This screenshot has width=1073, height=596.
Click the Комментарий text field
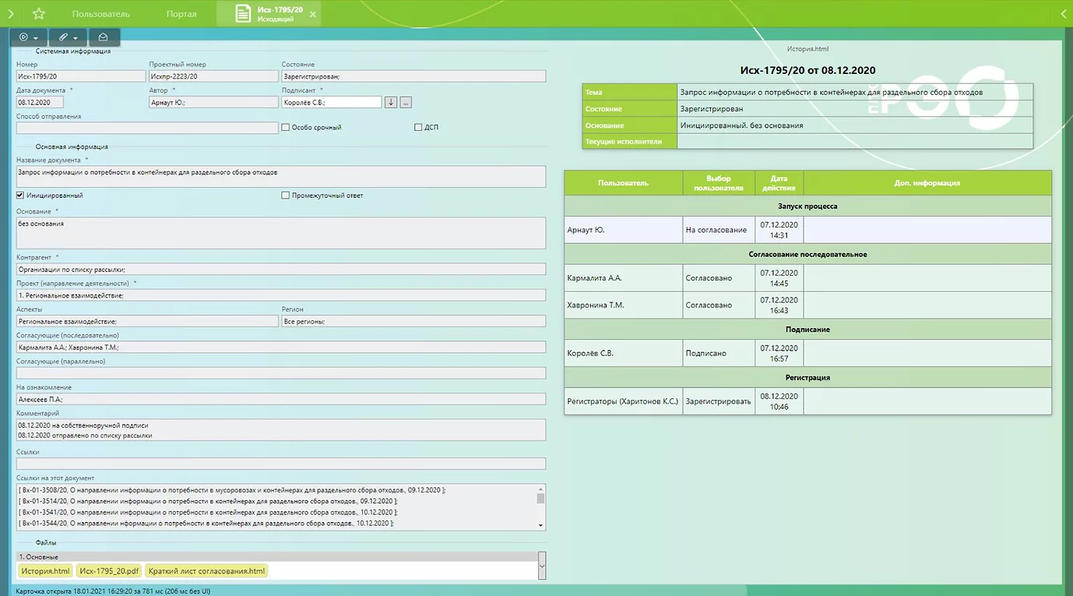(280, 431)
